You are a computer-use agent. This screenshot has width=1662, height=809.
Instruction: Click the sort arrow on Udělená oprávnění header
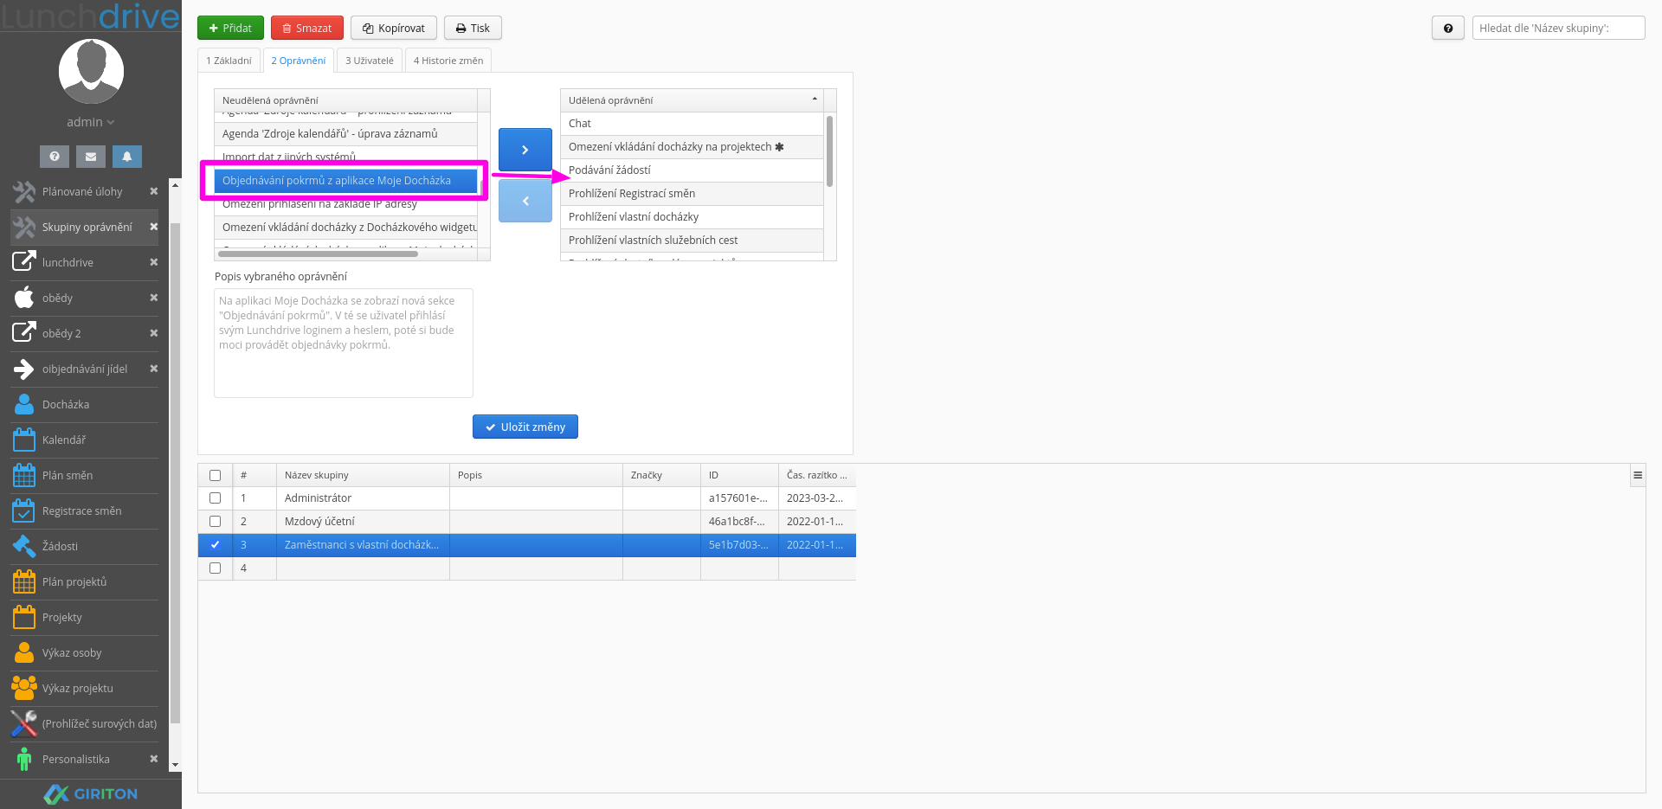tap(815, 100)
